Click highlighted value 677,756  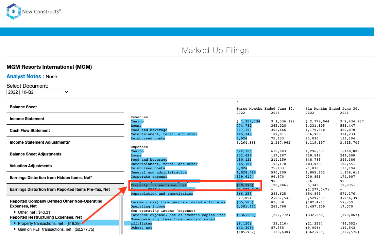tap(244, 130)
